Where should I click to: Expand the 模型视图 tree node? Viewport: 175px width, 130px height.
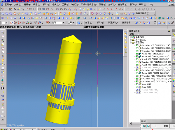click(x=131, y=37)
